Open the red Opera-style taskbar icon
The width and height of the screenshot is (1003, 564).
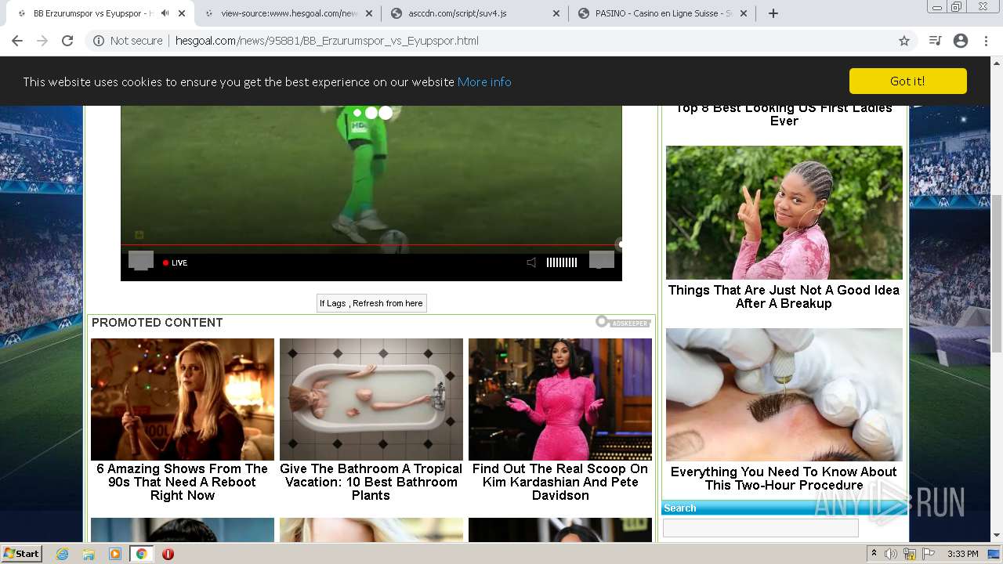coord(168,554)
